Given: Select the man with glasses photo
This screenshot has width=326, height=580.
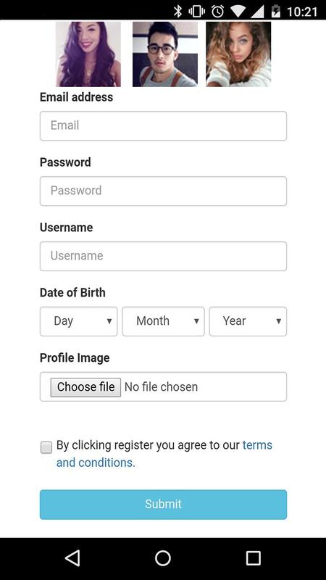Looking at the screenshot, I should pyautogui.click(x=165, y=54).
